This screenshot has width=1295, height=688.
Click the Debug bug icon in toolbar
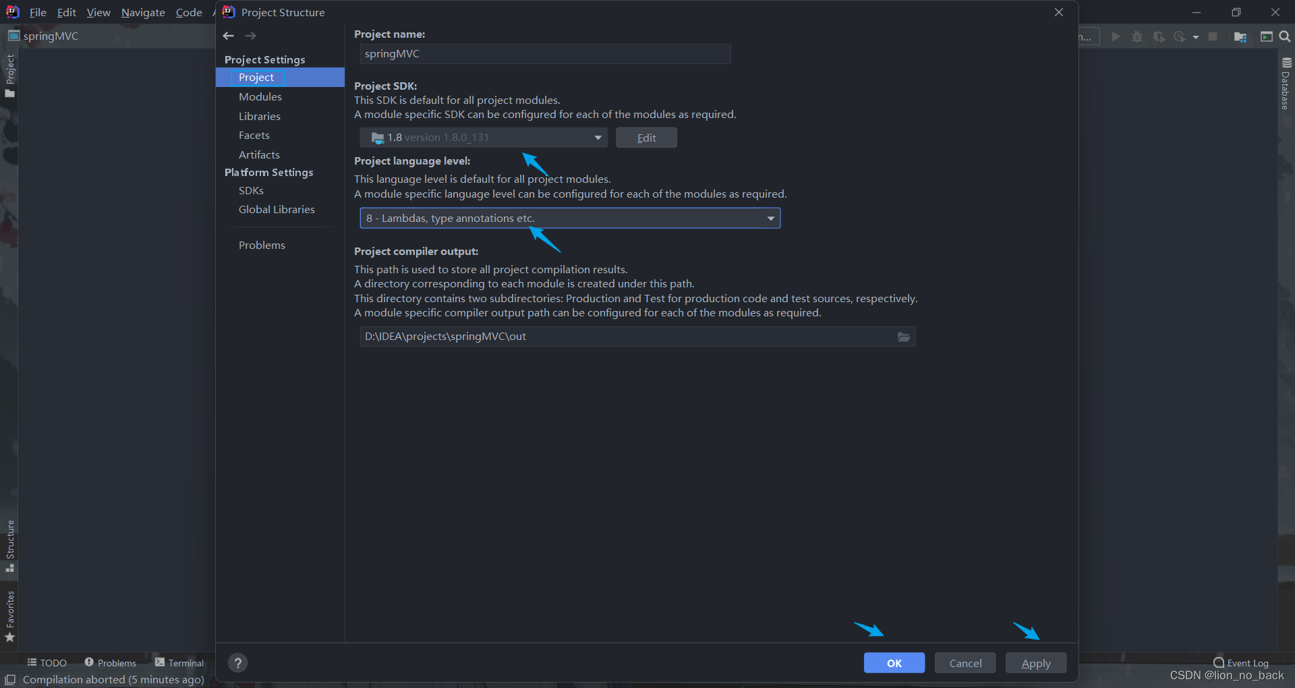pyautogui.click(x=1137, y=36)
